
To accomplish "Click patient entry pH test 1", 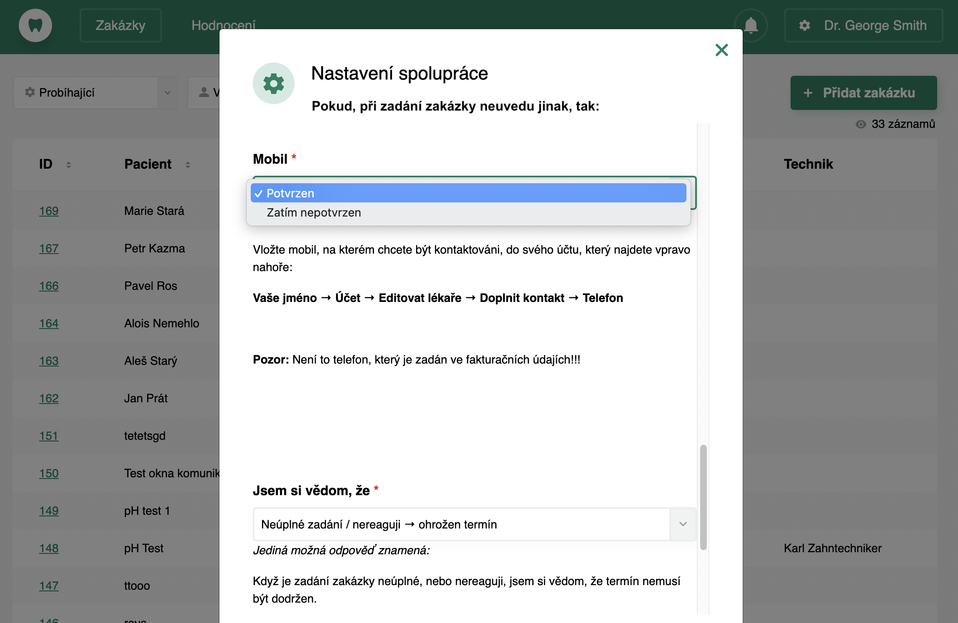I will point(147,511).
